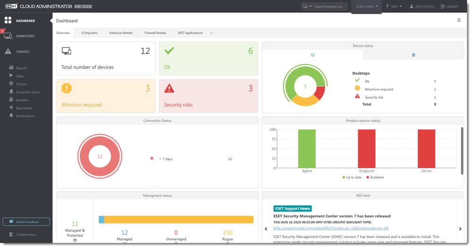The image size is (472, 248).
Task: Open the Computers section in sidebar
Action: click(26, 36)
